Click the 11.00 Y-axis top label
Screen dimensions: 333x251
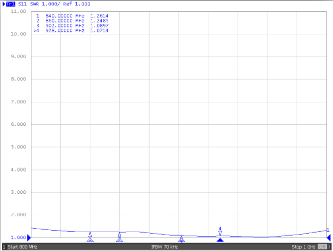coord(18,11)
